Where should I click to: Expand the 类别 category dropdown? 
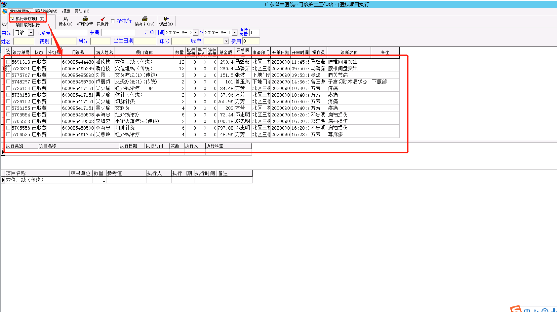click(31, 32)
